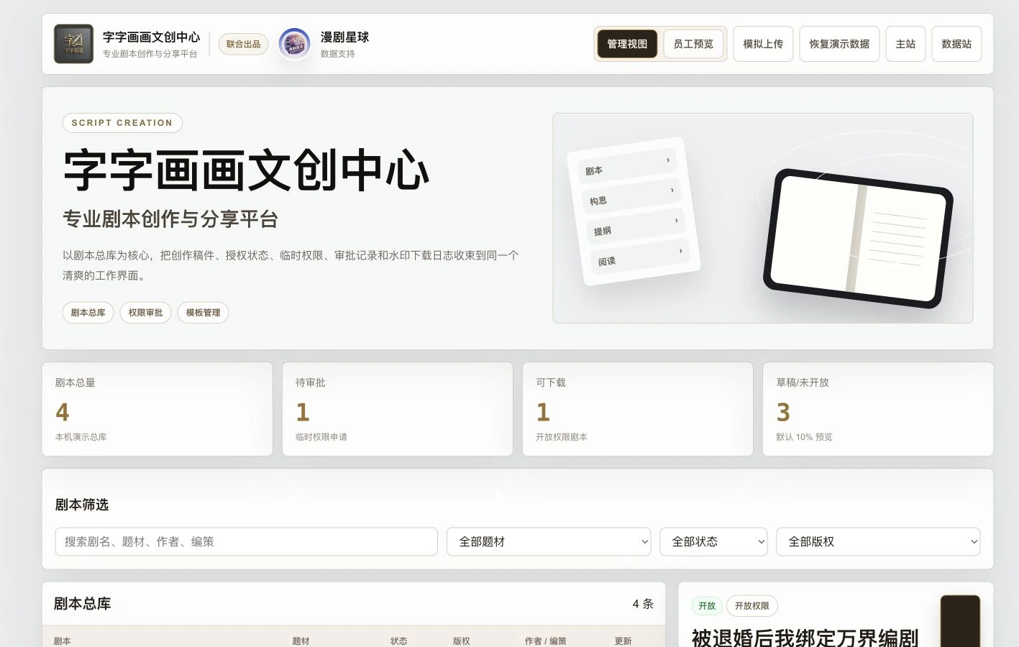Click the SCRIPT CREATION label pill
The width and height of the screenshot is (1019, 647).
(x=122, y=123)
